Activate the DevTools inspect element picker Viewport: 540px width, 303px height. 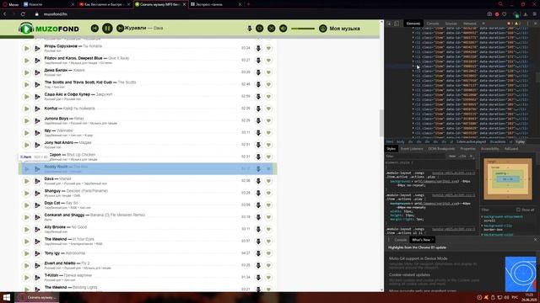(x=389, y=24)
